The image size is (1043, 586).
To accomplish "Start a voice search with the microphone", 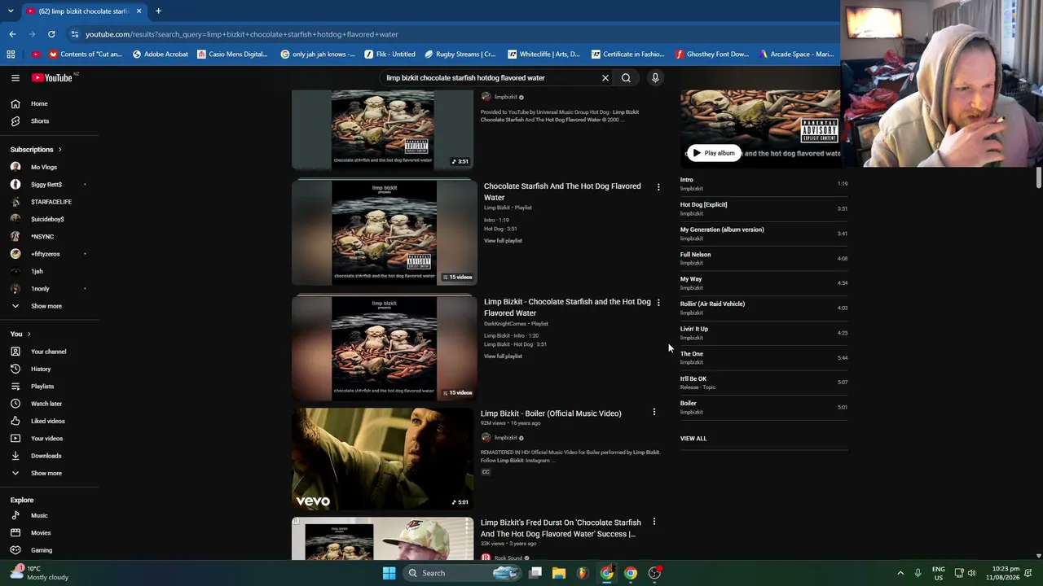I will click(655, 78).
